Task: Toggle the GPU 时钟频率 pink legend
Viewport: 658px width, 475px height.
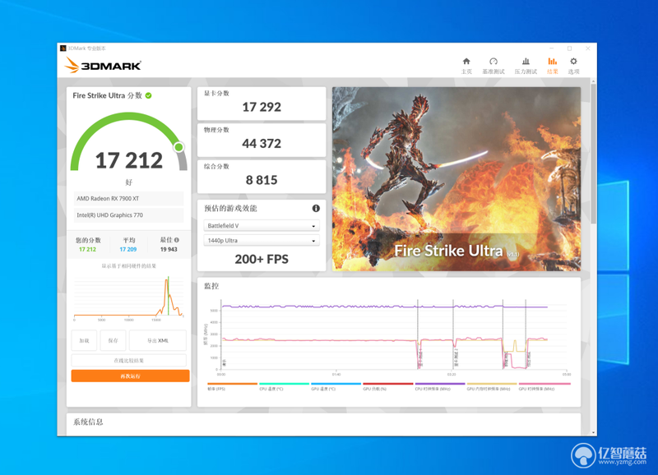Action: point(544,386)
